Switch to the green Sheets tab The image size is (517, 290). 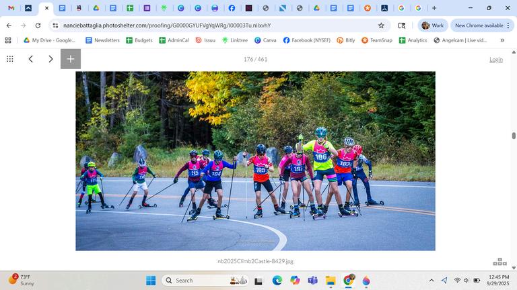click(x=130, y=8)
